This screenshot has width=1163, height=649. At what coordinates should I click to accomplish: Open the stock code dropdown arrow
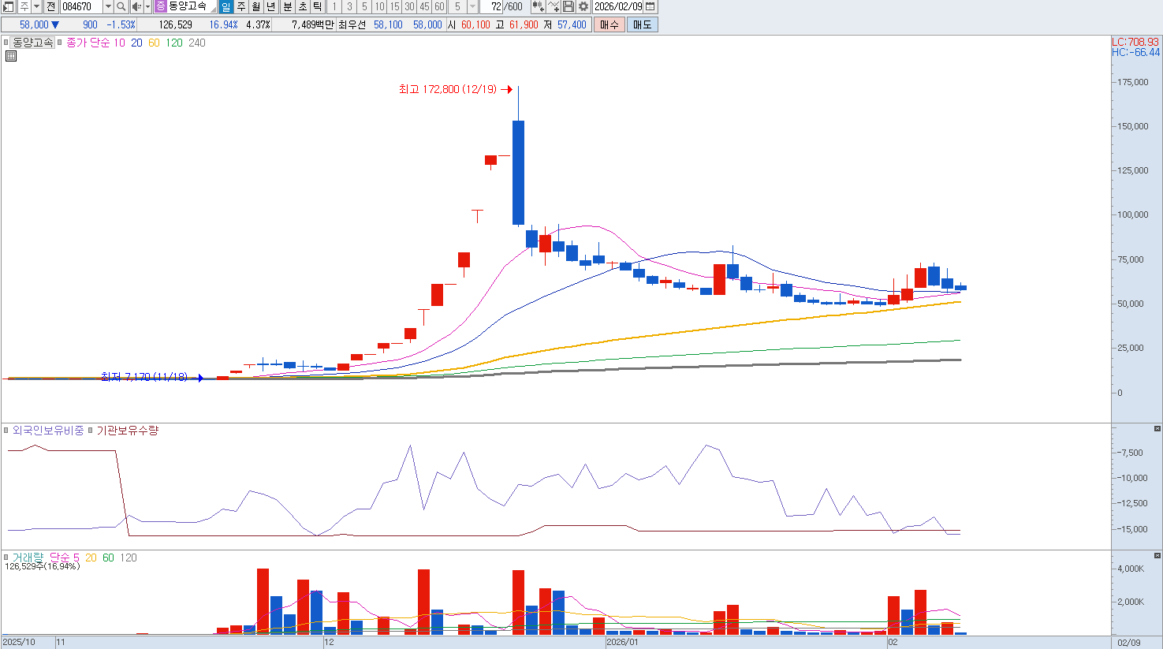pos(108,6)
